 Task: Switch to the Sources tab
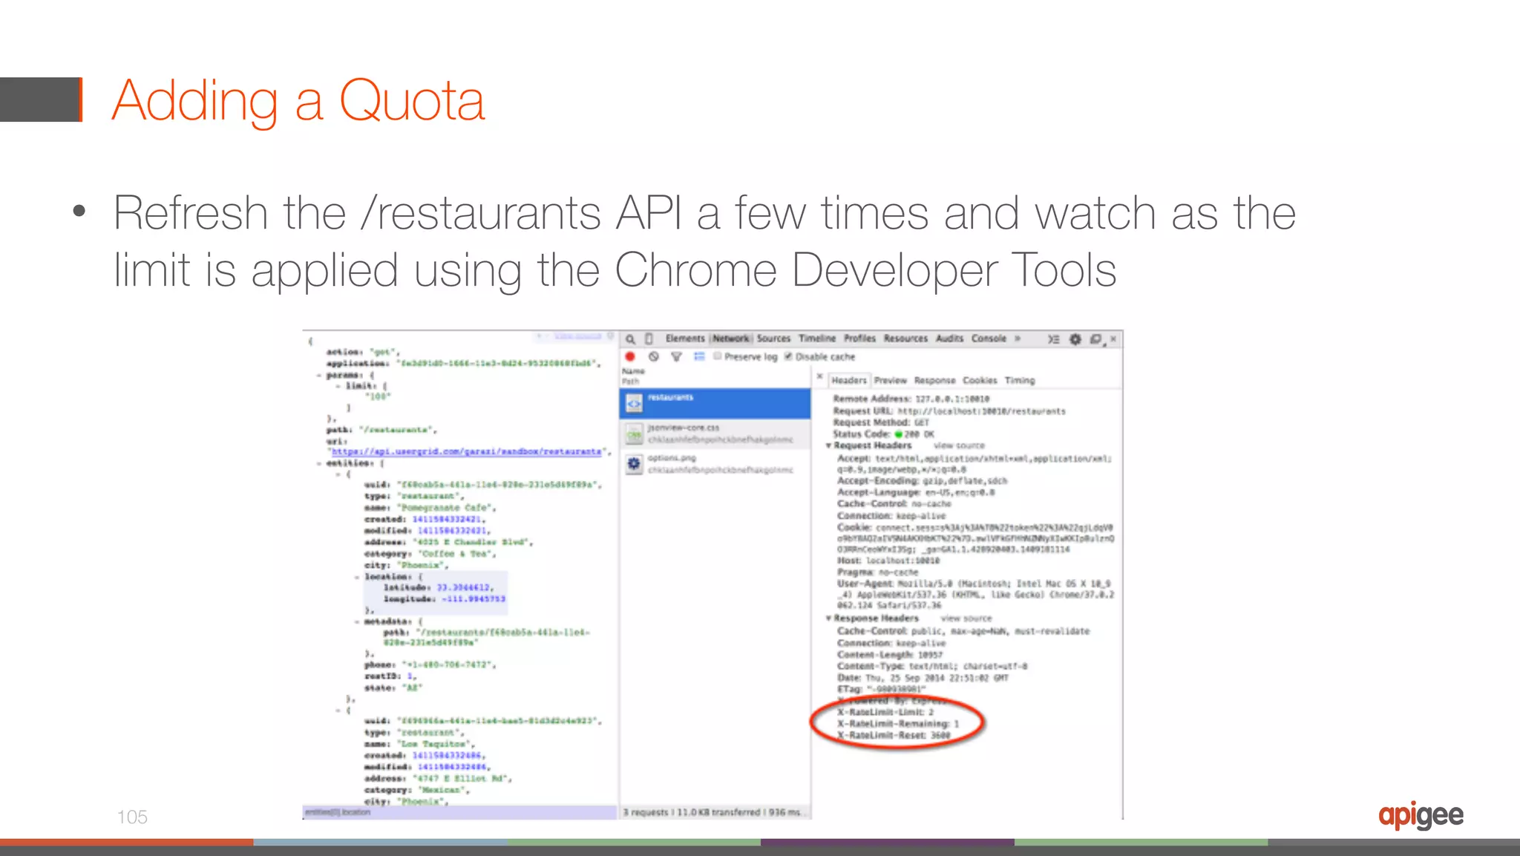[773, 339]
